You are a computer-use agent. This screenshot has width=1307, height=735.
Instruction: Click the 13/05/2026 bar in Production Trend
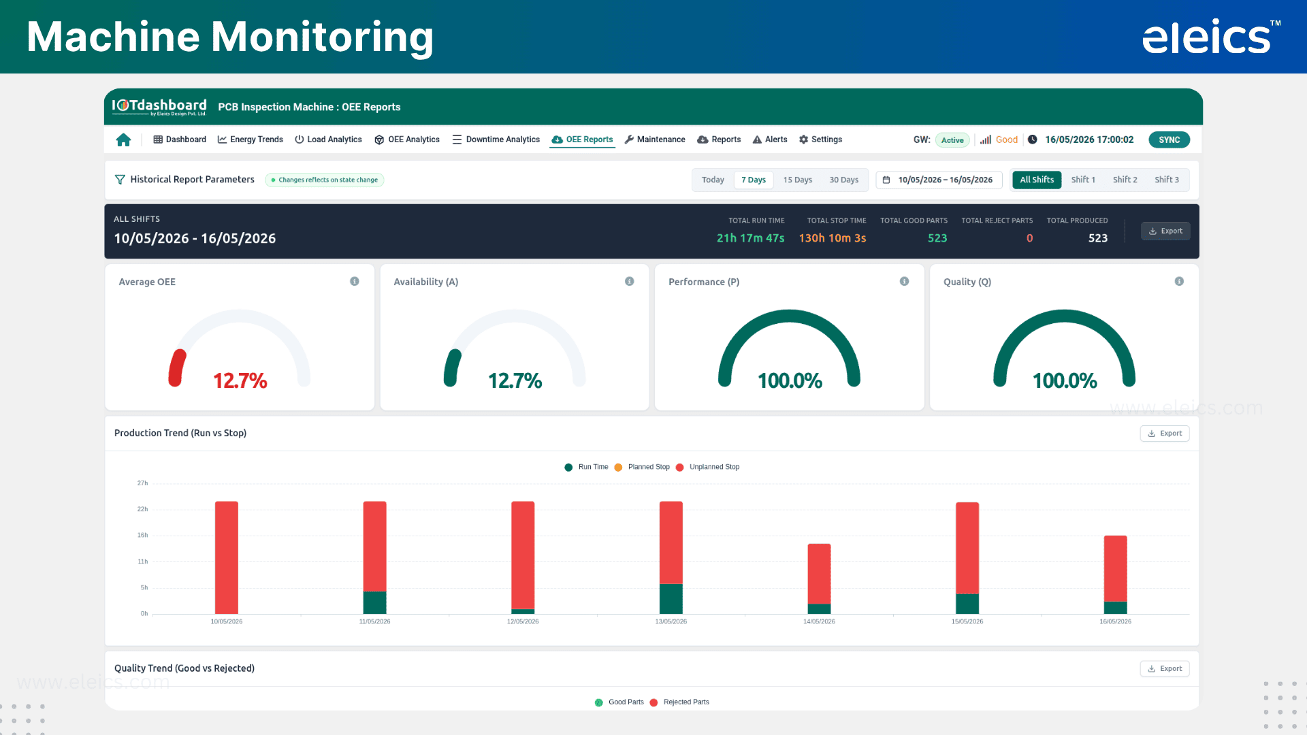[671, 557]
